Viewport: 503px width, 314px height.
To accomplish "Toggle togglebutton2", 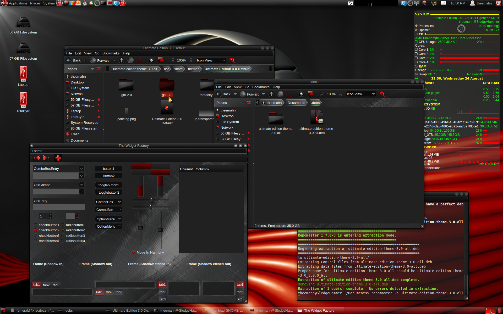I will point(109,192).
